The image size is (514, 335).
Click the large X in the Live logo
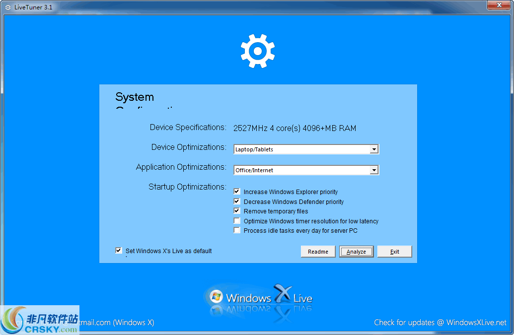coord(282,295)
